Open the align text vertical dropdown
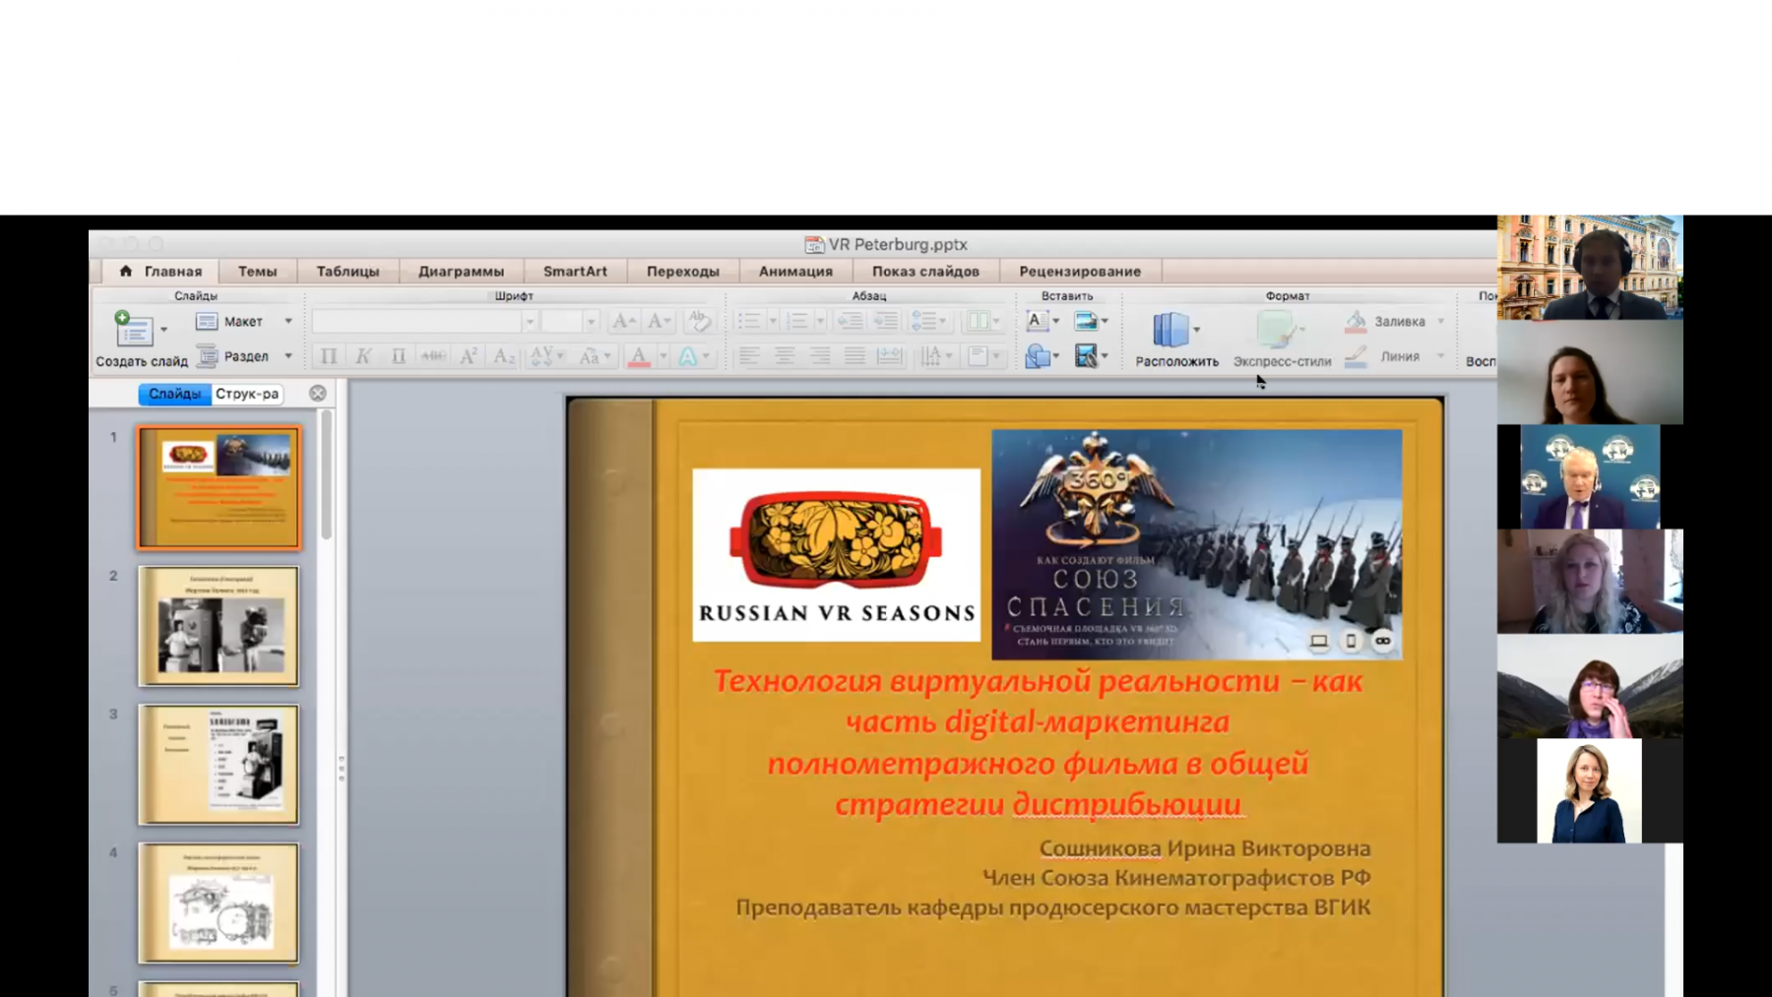The image size is (1772, 997). tap(983, 356)
